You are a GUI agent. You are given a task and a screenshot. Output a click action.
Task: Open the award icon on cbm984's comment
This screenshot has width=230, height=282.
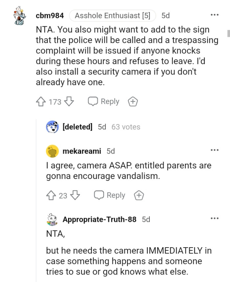click(x=133, y=101)
